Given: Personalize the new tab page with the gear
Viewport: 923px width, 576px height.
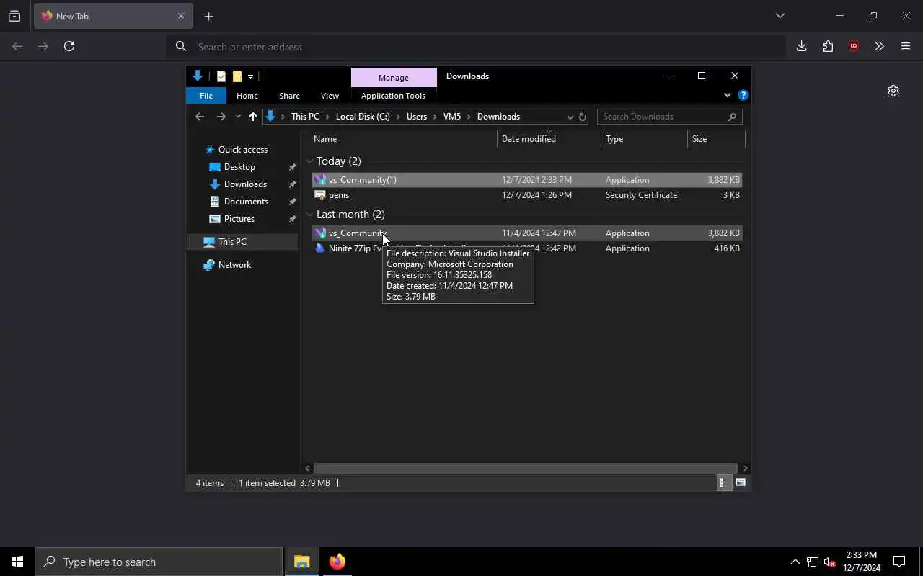Looking at the screenshot, I should [x=893, y=91].
